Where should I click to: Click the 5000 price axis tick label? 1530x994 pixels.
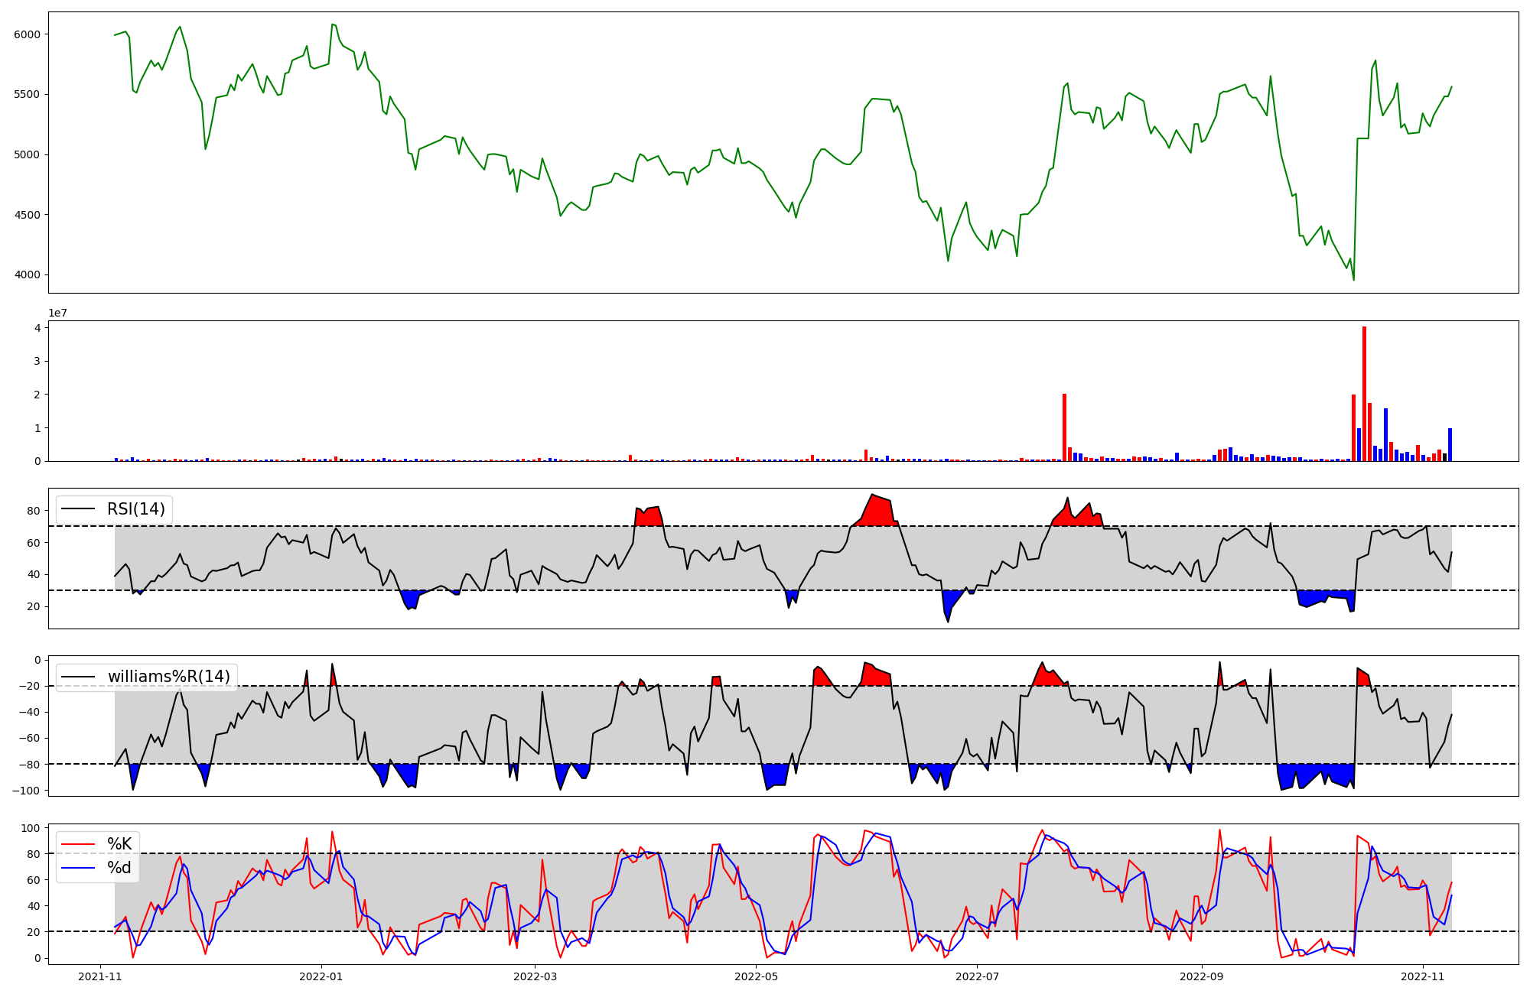coord(27,154)
